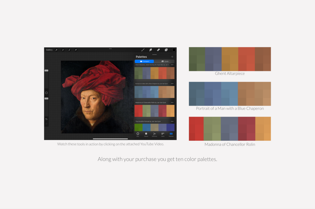Open the Actions wrench menu
This screenshot has height=209, width=315.
[x=56, y=50]
